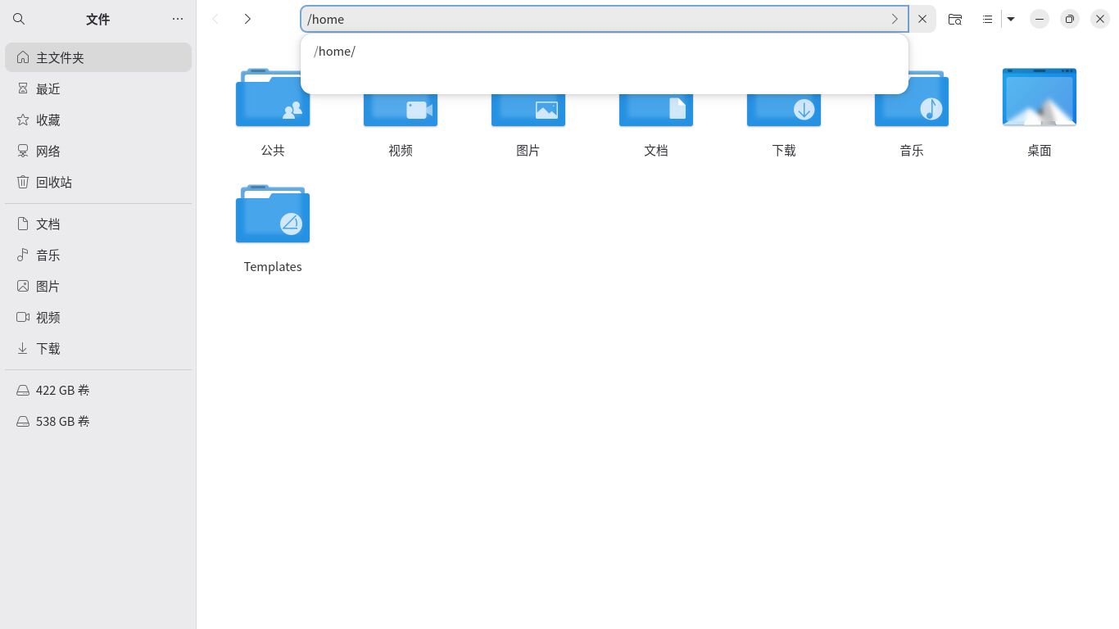Select 网络 (Network) in the sidebar
Image resolution: width=1119 pixels, height=629 pixels.
(48, 151)
